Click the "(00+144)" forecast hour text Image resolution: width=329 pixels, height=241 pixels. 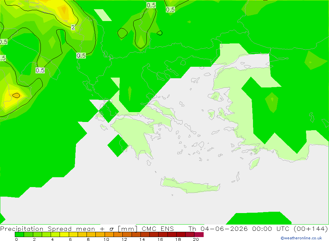(311, 229)
